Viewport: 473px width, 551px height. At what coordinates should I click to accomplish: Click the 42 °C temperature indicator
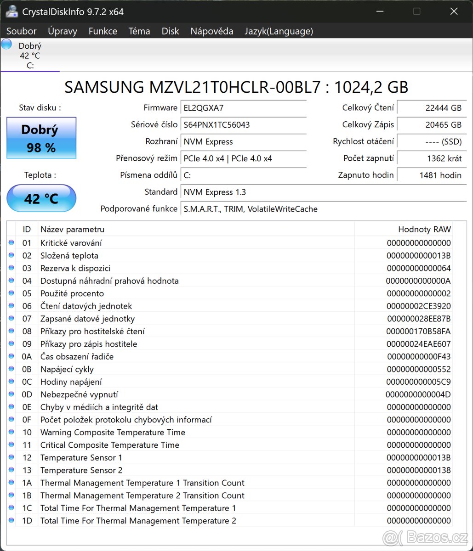click(x=41, y=198)
